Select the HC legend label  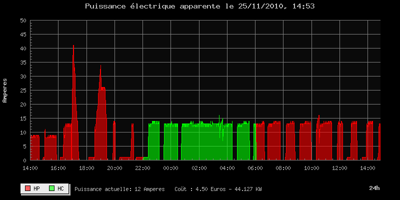click(x=60, y=189)
